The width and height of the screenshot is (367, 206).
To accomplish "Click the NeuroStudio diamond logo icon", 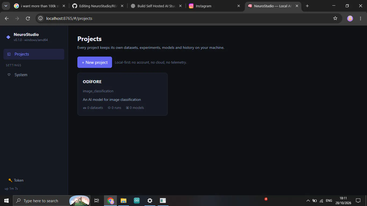I will coord(8,37).
